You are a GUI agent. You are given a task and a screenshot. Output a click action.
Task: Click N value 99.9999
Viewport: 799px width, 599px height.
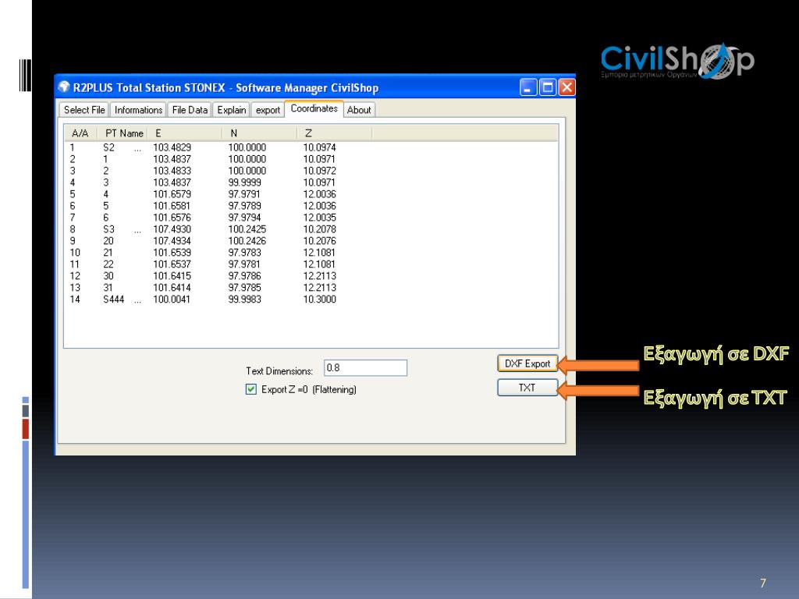(244, 183)
